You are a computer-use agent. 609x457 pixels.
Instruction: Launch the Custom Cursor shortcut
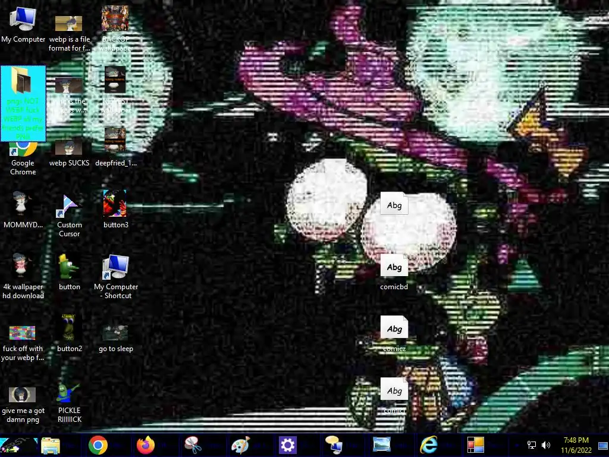69,216
